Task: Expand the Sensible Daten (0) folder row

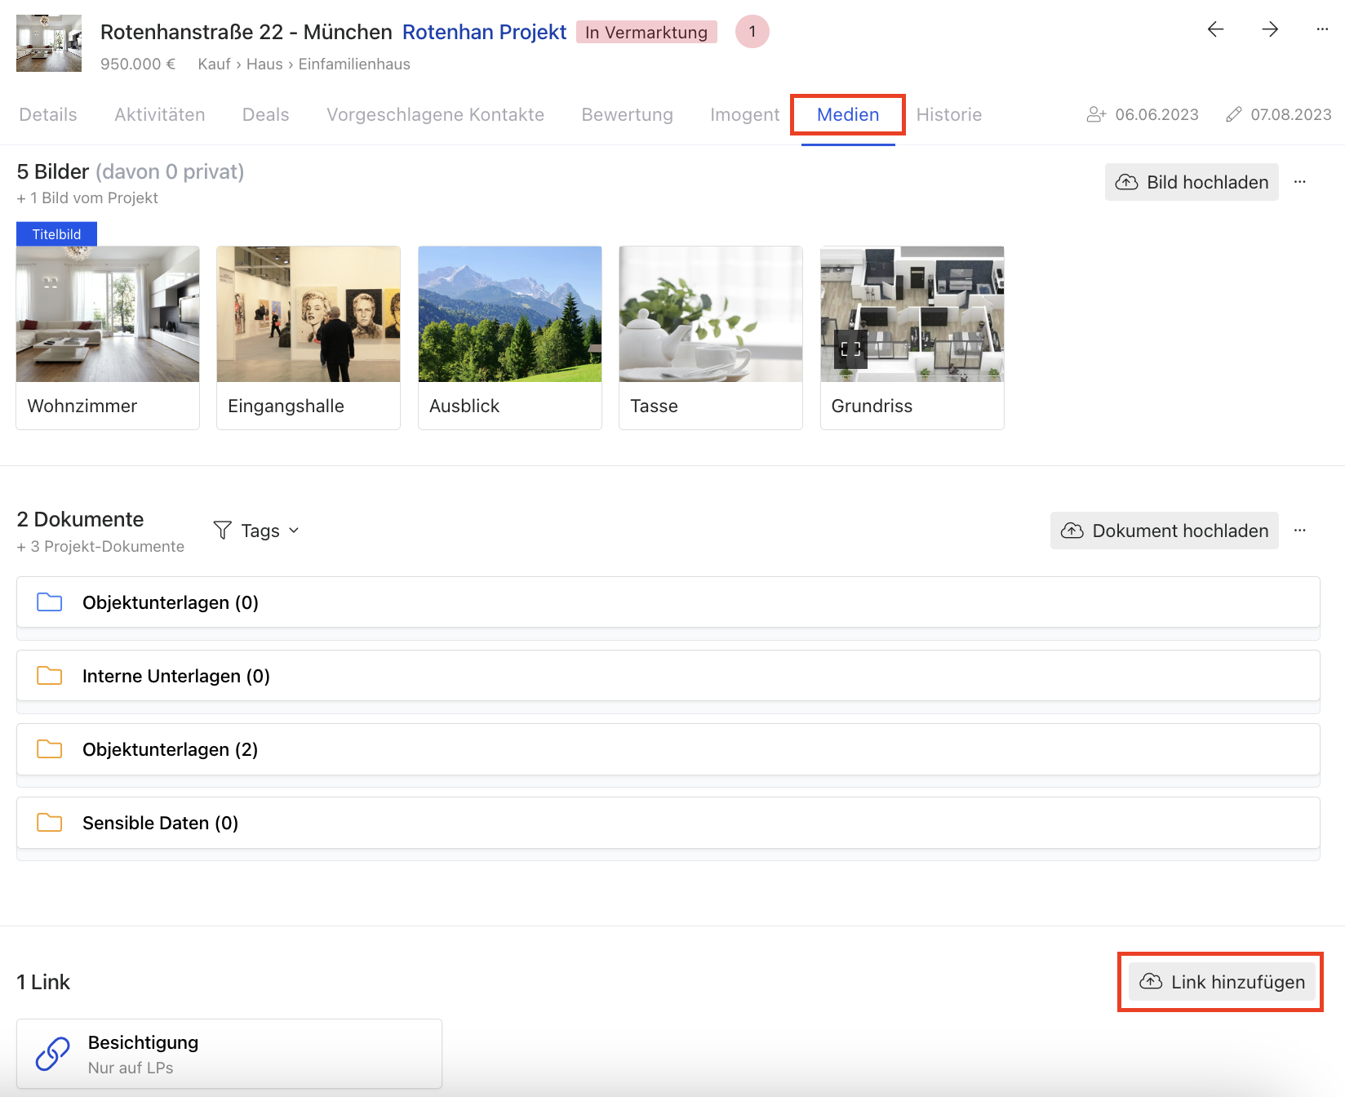Action: coord(668,823)
